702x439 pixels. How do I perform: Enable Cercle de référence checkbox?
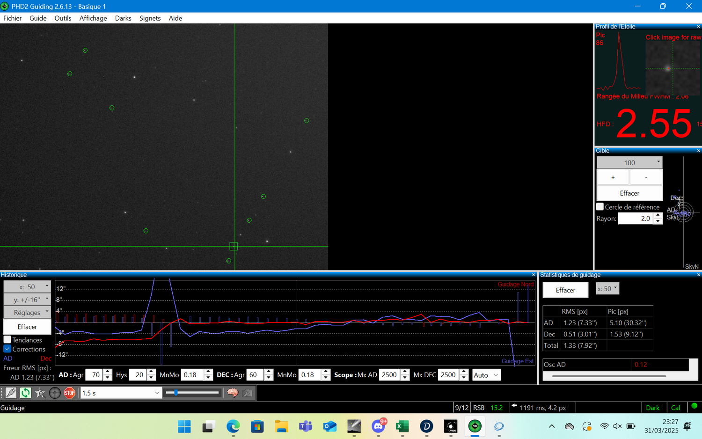pos(600,207)
